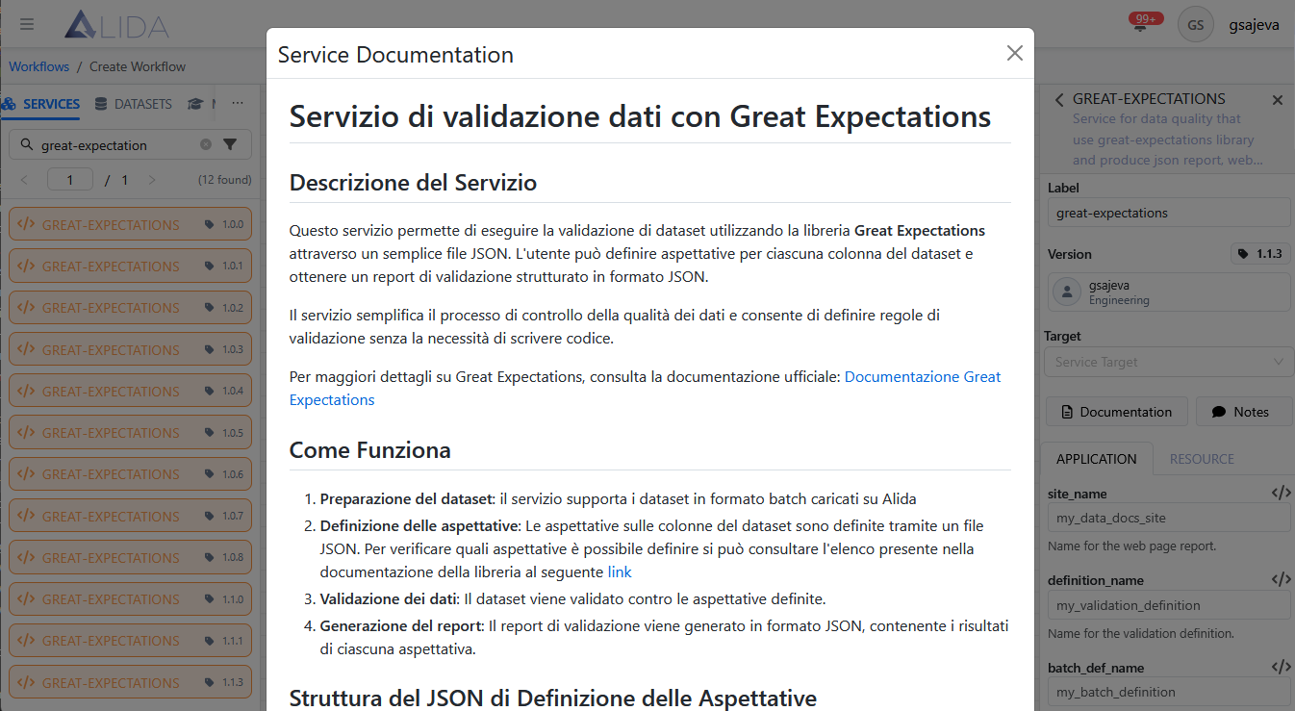Select GREAT-EXPECTATIONS version 1.0.8 service
This screenshot has width=1295, height=711.
coord(130,558)
